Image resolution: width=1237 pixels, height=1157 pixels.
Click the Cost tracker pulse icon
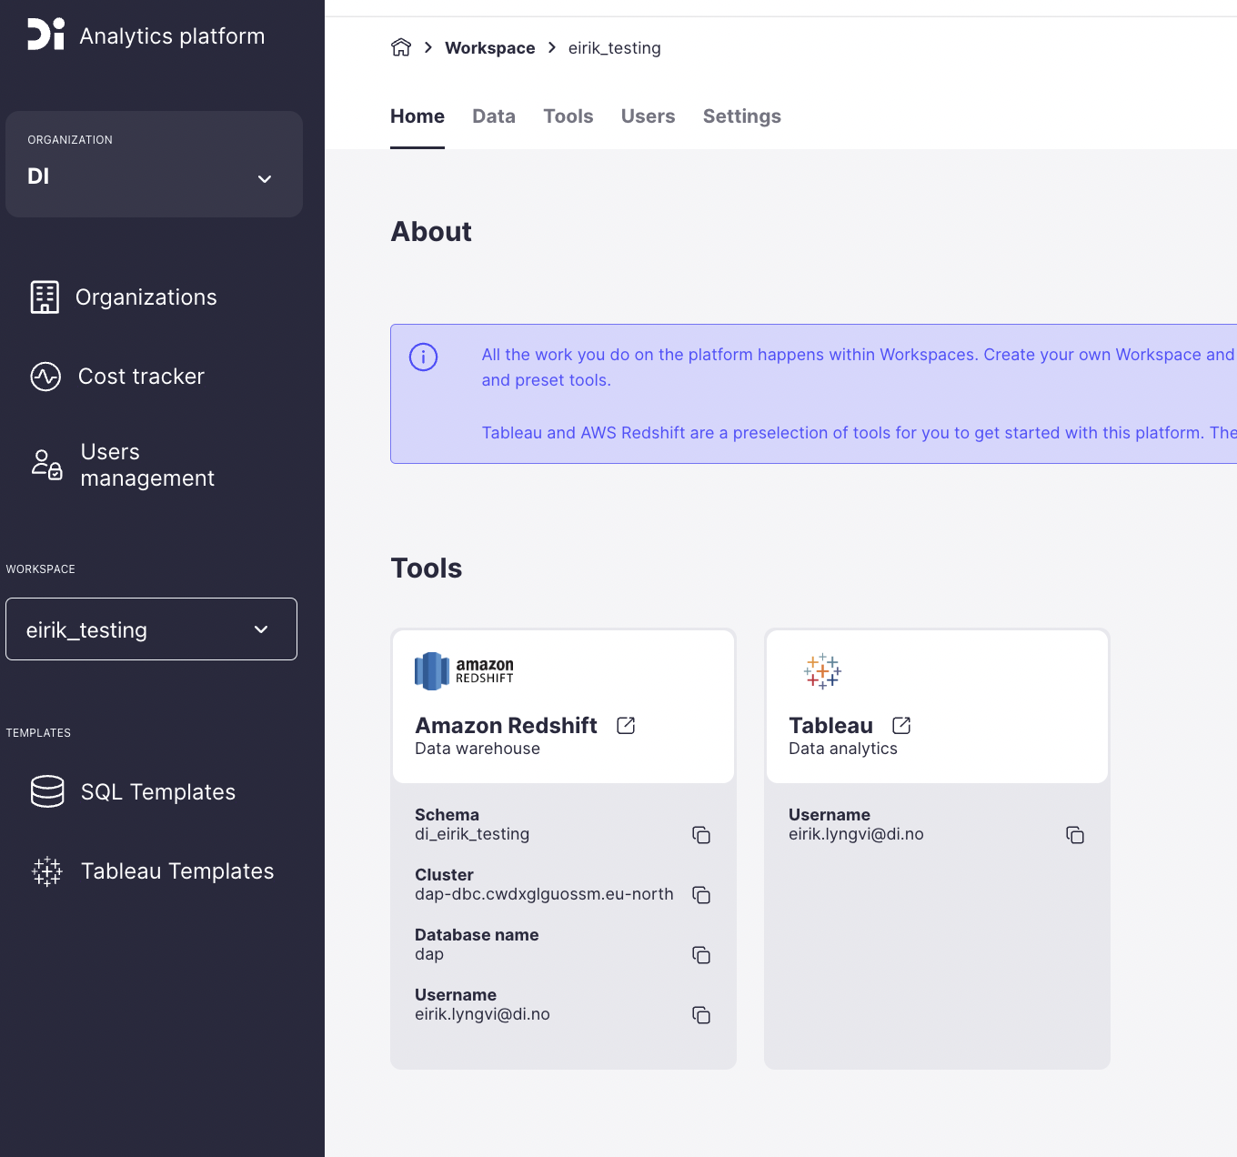pos(45,377)
